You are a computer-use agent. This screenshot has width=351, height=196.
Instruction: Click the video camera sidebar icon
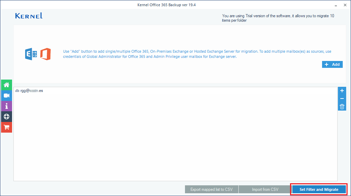tap(7, 95)
